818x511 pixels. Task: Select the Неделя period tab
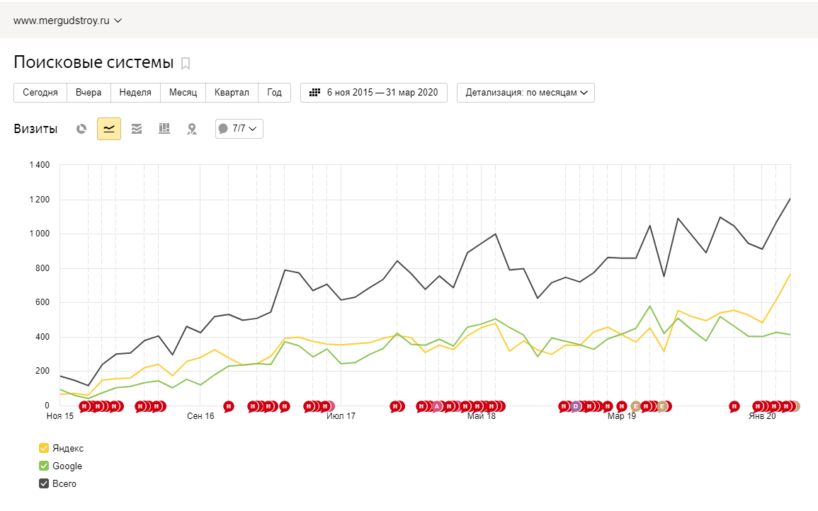coord(135,93)
